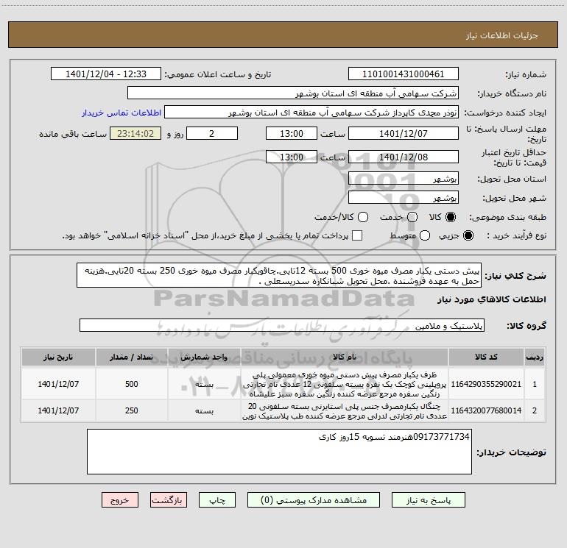Click the remaining days field showing 2

click(212, 133)
